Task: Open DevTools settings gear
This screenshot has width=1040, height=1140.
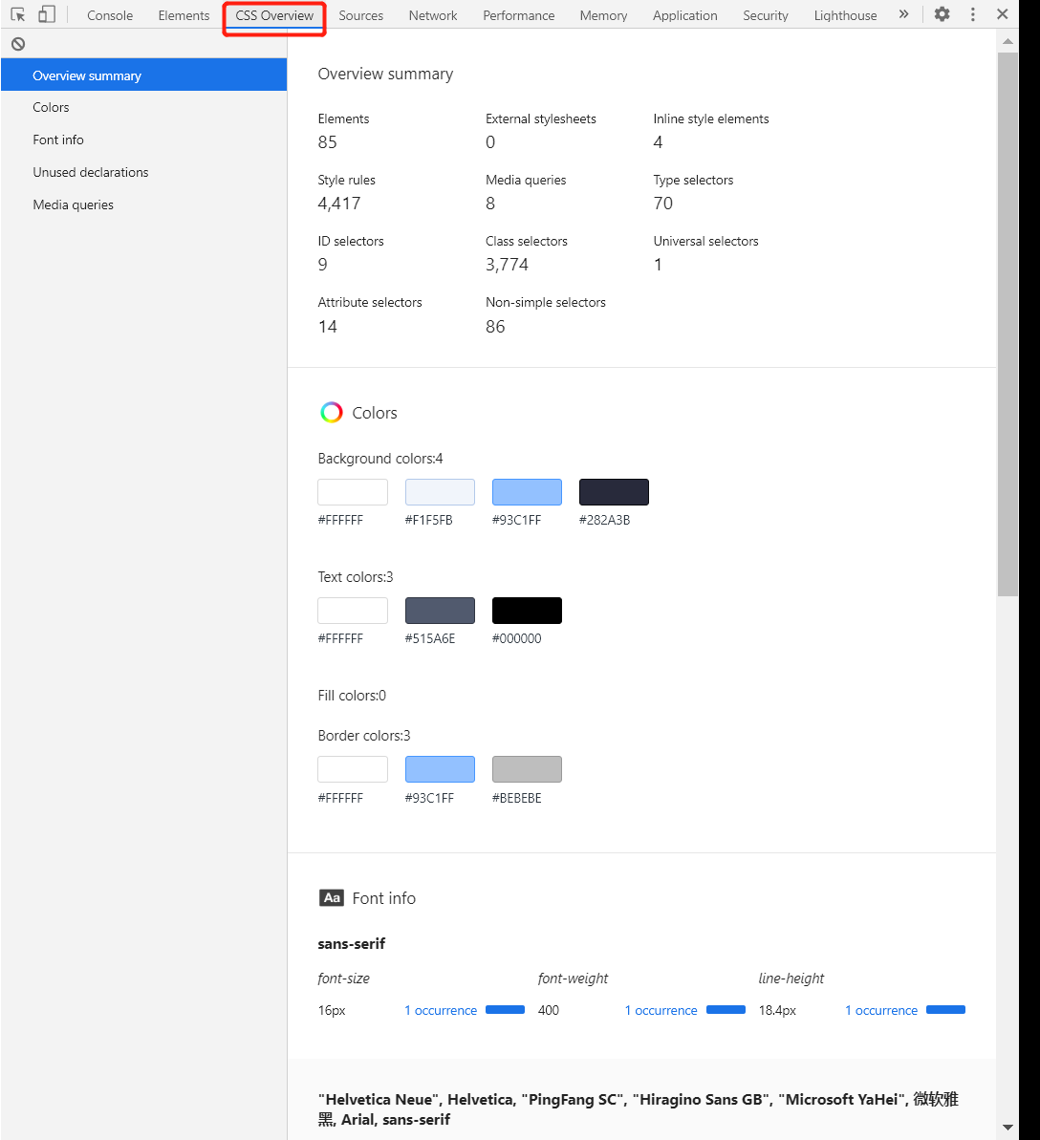Action: coord(942,14)
